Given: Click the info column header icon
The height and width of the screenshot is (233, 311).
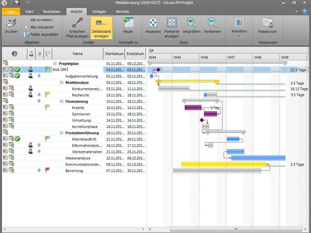Looking at the screenshot, I should tap(14, 54).
